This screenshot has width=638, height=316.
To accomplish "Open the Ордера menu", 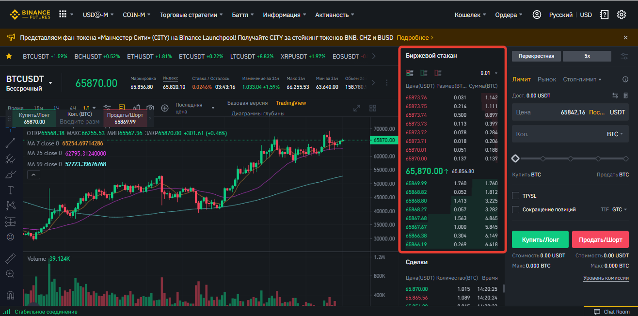I will [x=509, y=15].
